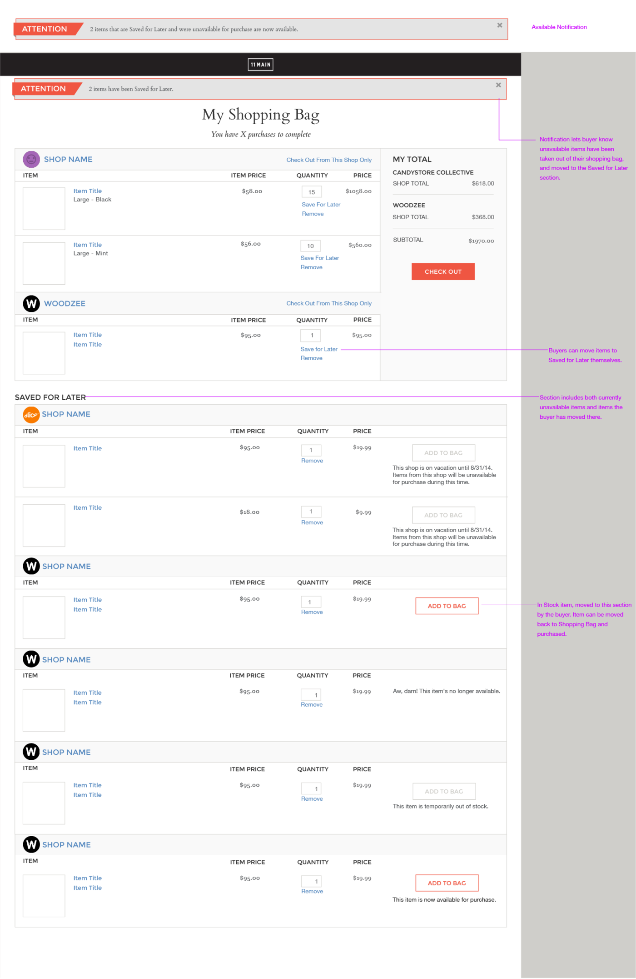Edit quantity field showing 10

[x=310, y=246]
